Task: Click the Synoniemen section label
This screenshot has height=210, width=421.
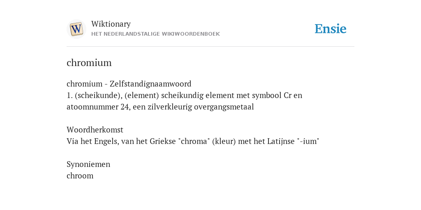Action: pyautogui.click(x=88, y=164)
